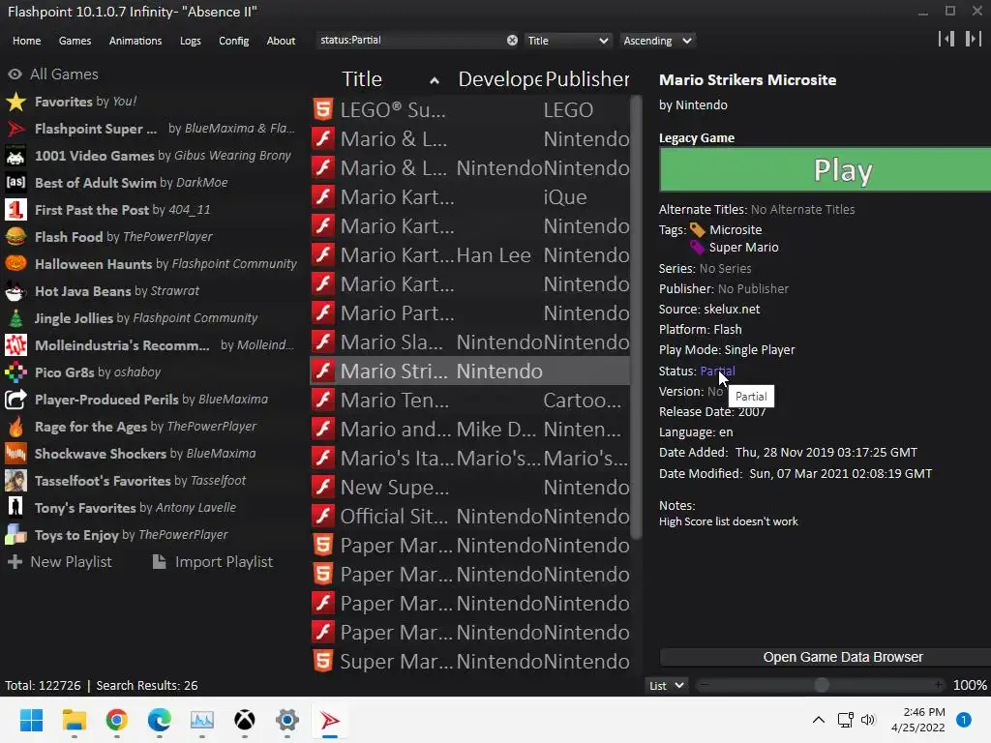The height and width of the screenshot is (743, 991).
Task: Open the Favorites playlist star icon
Action: (x=15, y=101)
